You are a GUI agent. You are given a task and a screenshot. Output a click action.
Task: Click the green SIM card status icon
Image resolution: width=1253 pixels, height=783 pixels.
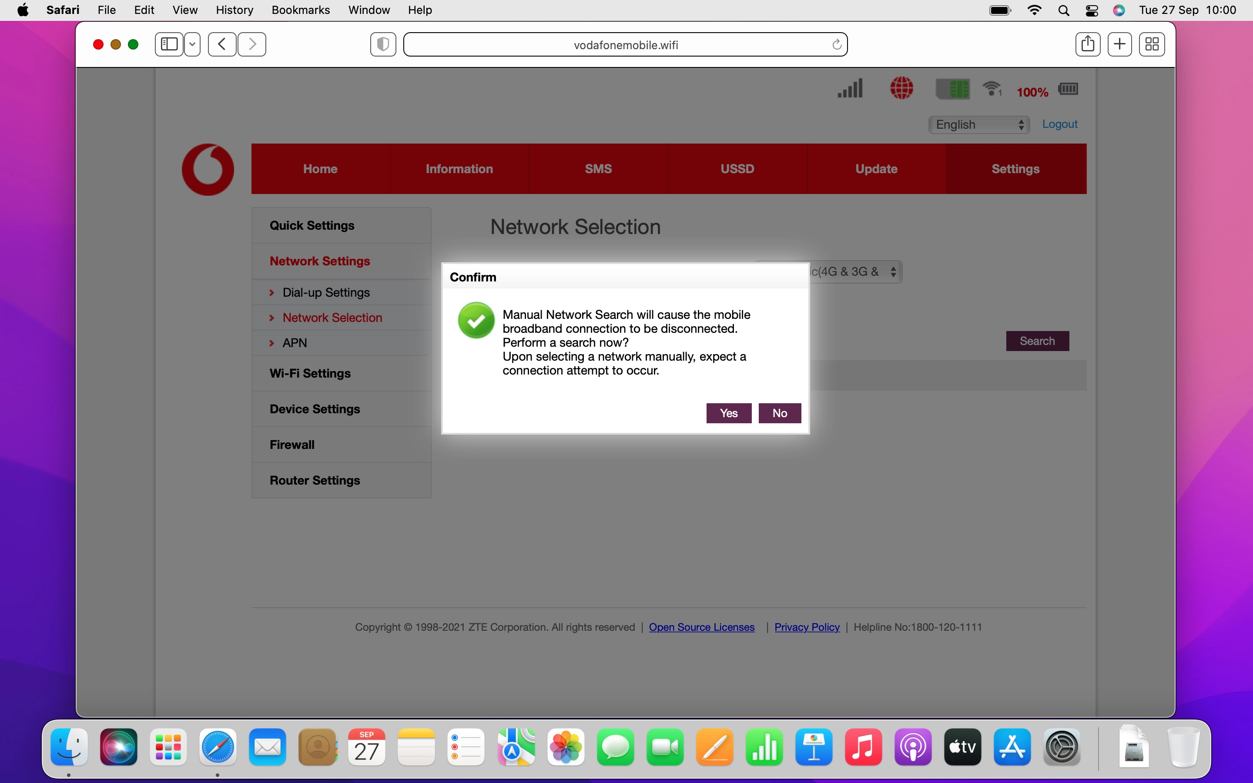[x=953, y=89]
